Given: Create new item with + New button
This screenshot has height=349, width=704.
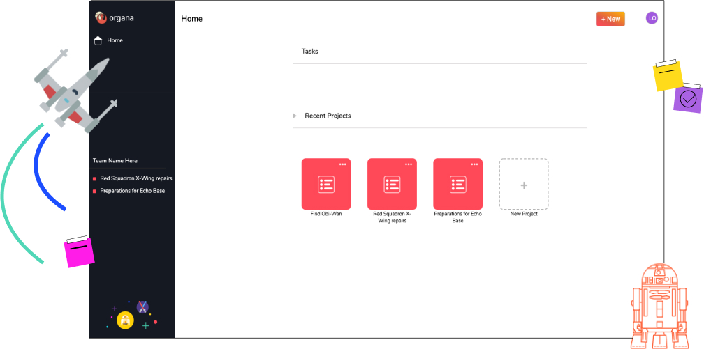Looking at the screenshot, I should (x=610, y=19).
